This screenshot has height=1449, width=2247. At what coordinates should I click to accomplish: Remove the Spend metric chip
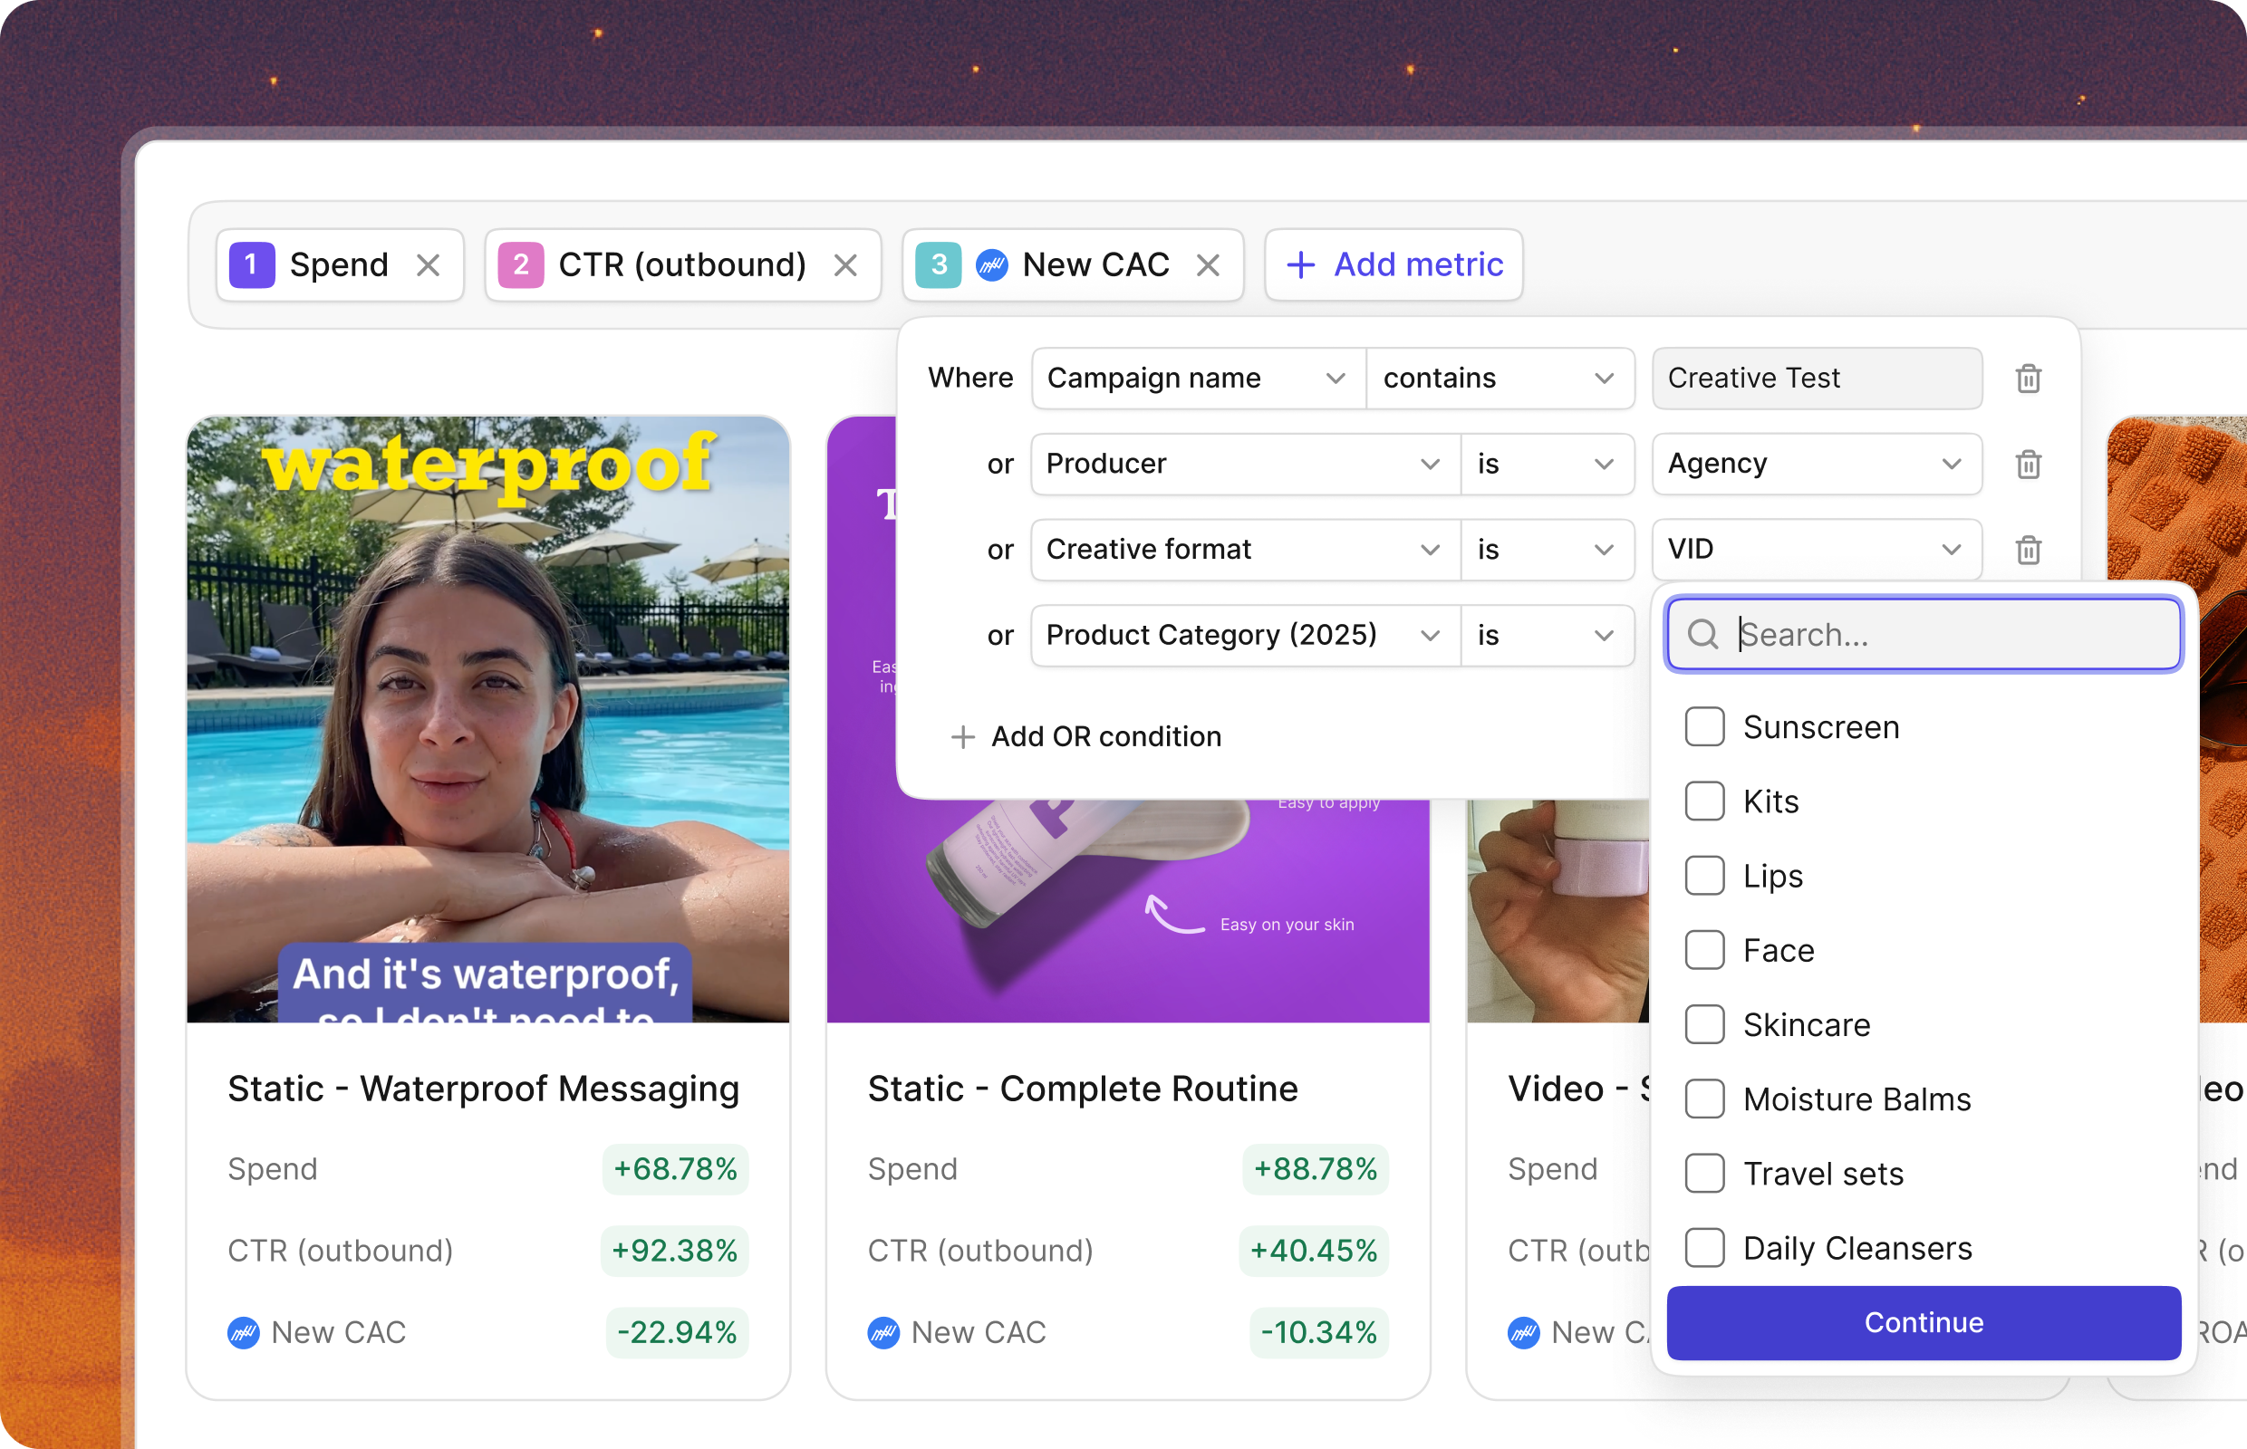pyautogui.click(x=429, y=265)
